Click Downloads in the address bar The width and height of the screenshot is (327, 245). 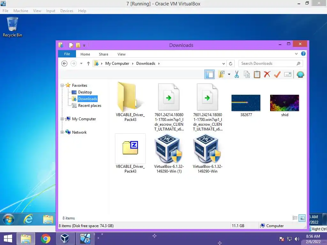[146, 63]
